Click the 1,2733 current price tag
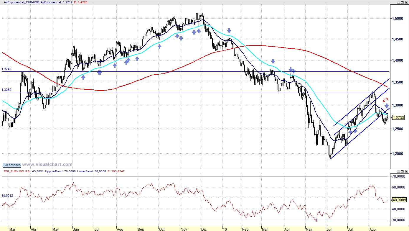Screen dimensions: 409x231 point(399,118)
